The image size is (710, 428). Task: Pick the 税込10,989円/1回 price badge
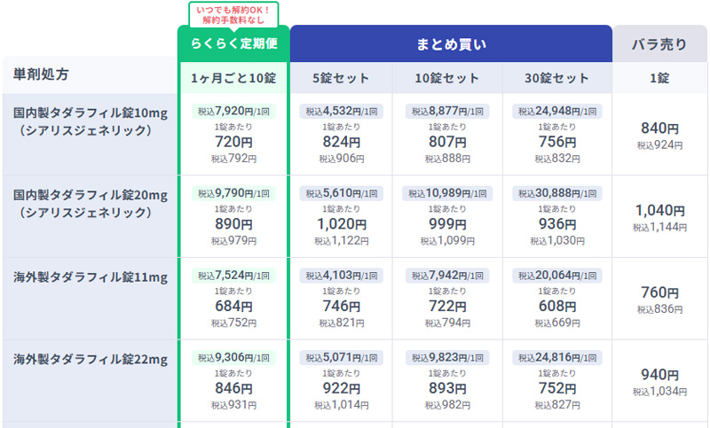pos(446,193)
